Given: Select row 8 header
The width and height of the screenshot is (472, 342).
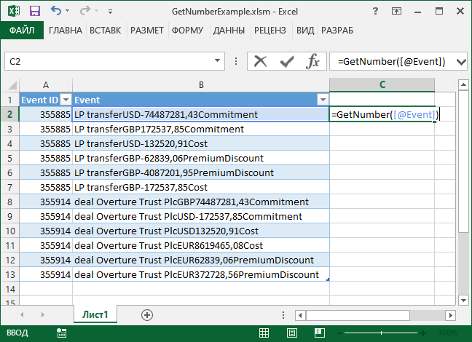Looking at the screenshot, I should 10,202.
